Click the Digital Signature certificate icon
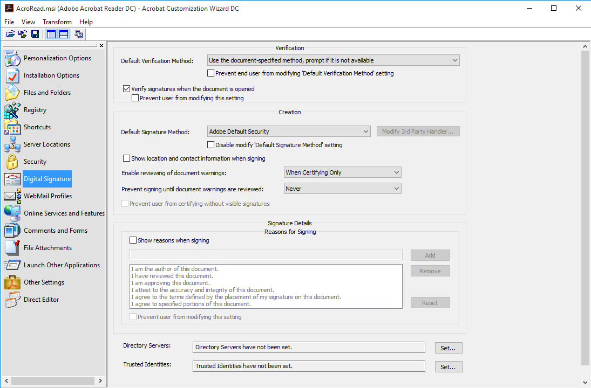 [x=12, y=179]
